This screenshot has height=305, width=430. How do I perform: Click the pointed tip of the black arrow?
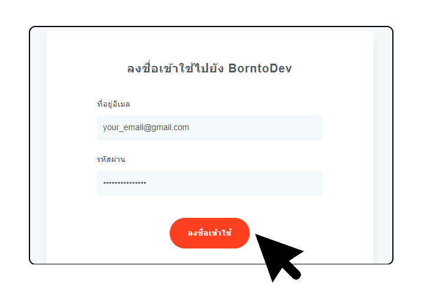click(257, 235)
